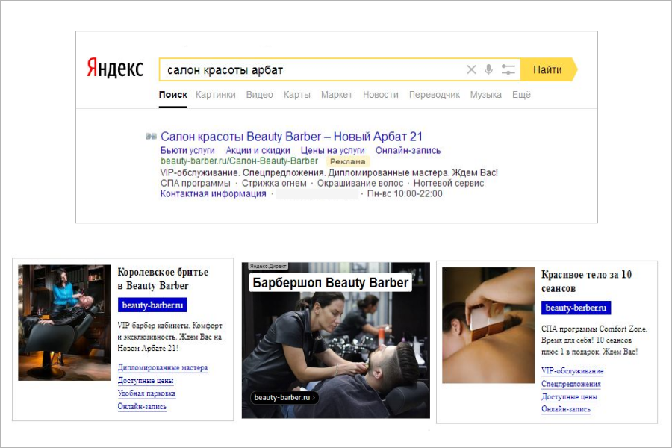The height and width of the screenshot is (448, 672).
Task: Select the Музыка tab
Action: point(485,95)
